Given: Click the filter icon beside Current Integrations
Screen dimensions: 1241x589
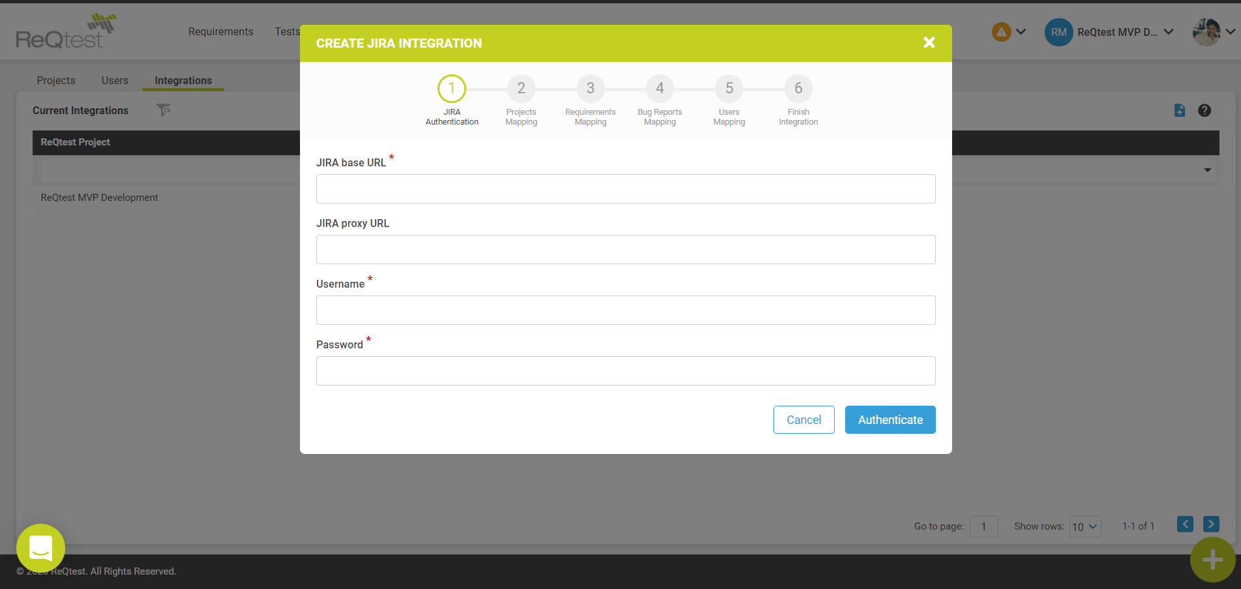Looking at the screenshot, I should (164, 110).
